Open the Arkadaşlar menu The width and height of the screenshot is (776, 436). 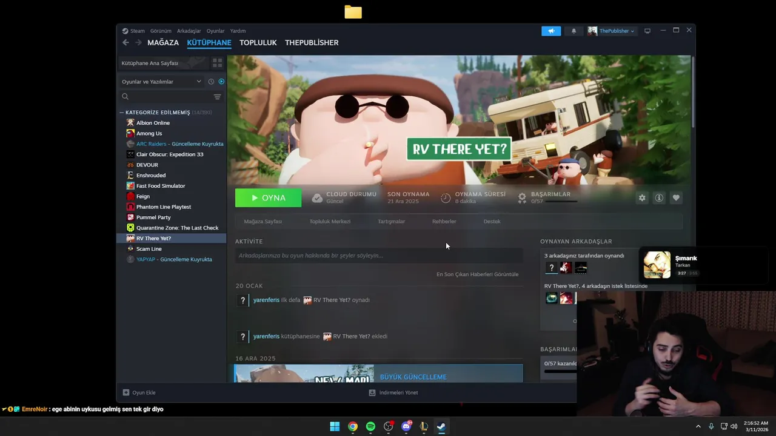click(x=189, y=31)
